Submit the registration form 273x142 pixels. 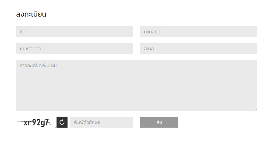tap(159, 122)
